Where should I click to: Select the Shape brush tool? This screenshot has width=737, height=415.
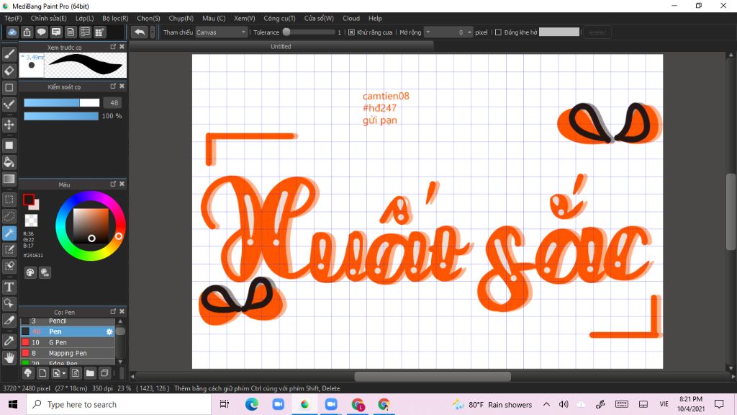pyautogui.click(x=9, y=87)
